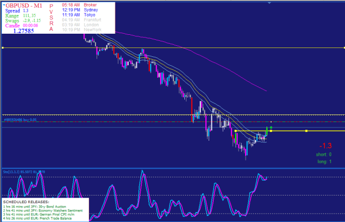Click the "long: 1" position count
345x222 pixels.
coord(325,161)
